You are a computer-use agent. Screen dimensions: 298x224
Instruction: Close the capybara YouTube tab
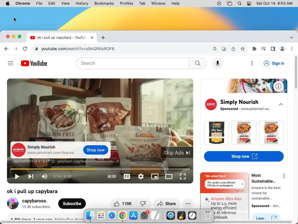tap(92, 38)
